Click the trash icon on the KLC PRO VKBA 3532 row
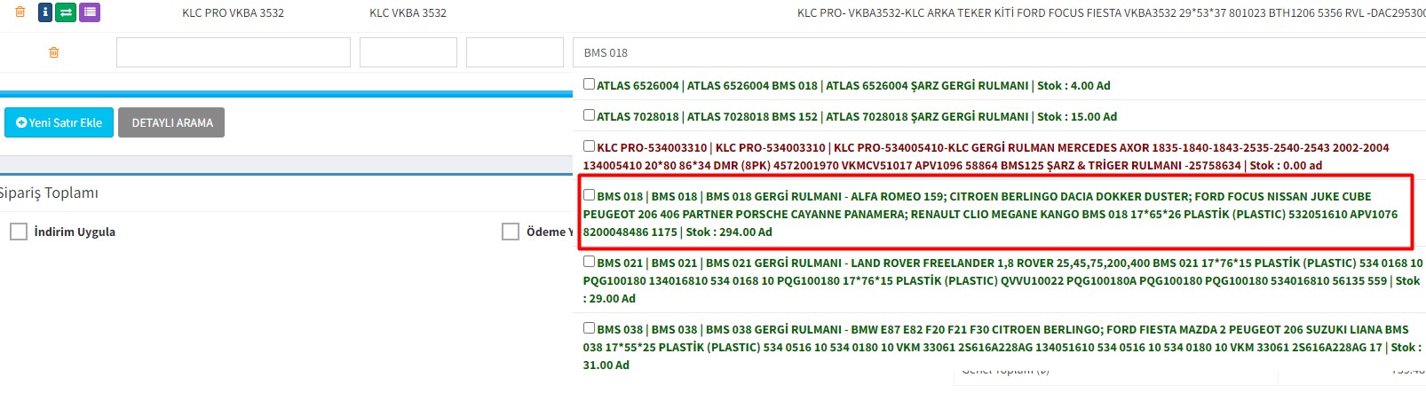 coord(20,12)
